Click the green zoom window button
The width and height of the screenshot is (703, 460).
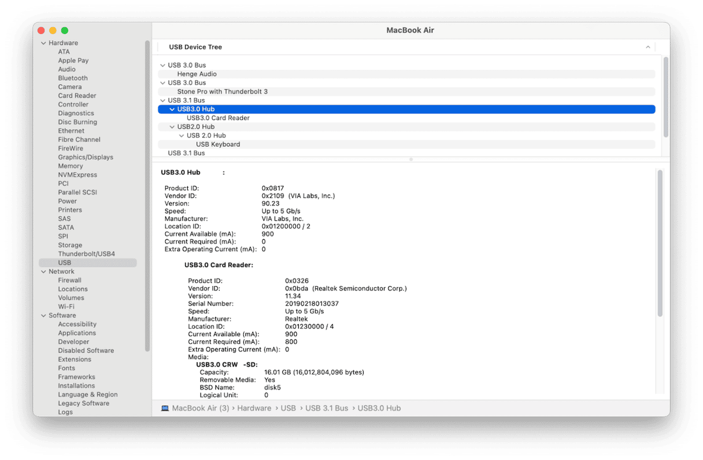[x=65, y=31]
